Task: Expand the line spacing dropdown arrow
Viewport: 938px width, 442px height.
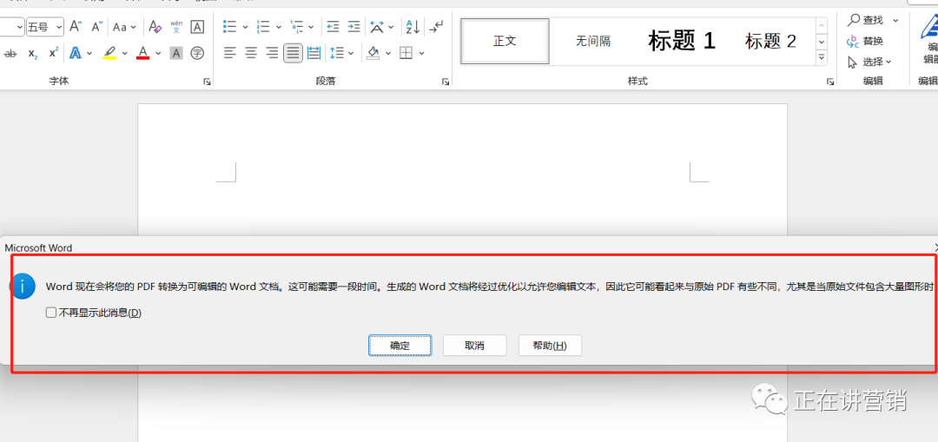Action: 351,53
